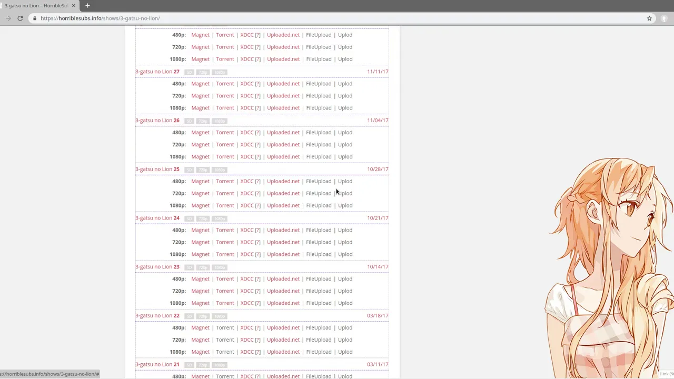Open episode title 3-gatsu no Lion 21
Viewport: 674px width, 379px height.
coord(157,364)
